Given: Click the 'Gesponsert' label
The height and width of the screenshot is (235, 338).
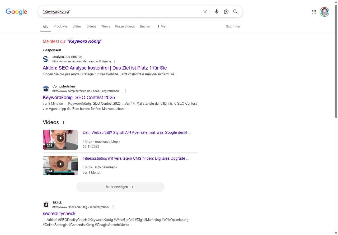Looking at the screenshot, I should coord(52,50).
